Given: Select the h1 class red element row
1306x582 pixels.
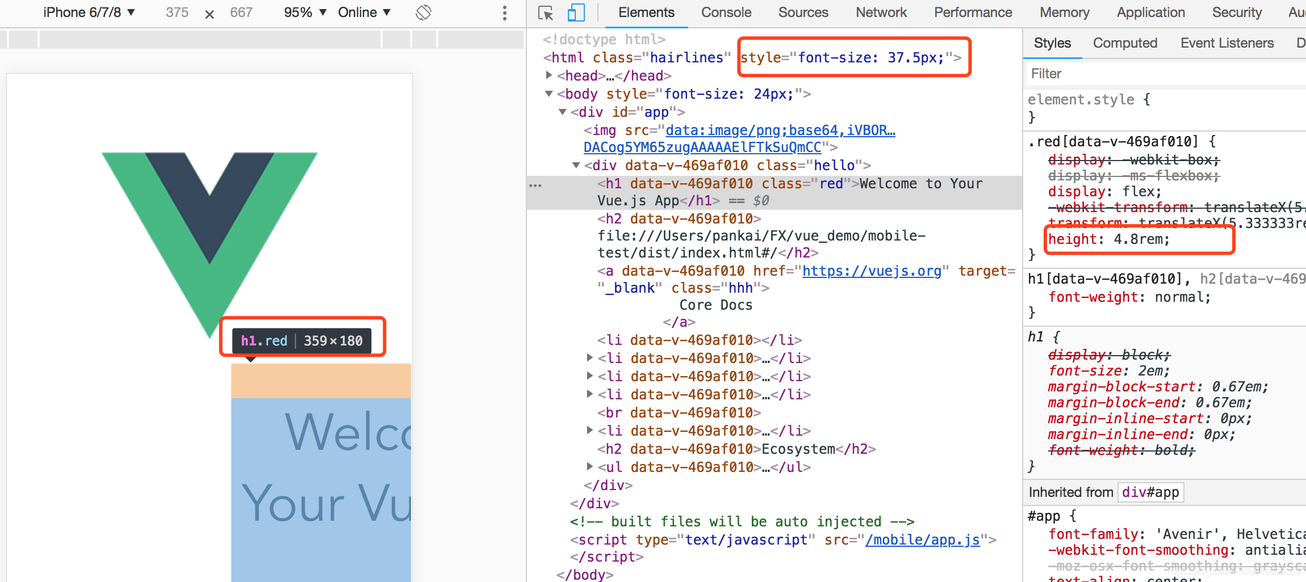Looking at the screenshot, I should (775, 192).
